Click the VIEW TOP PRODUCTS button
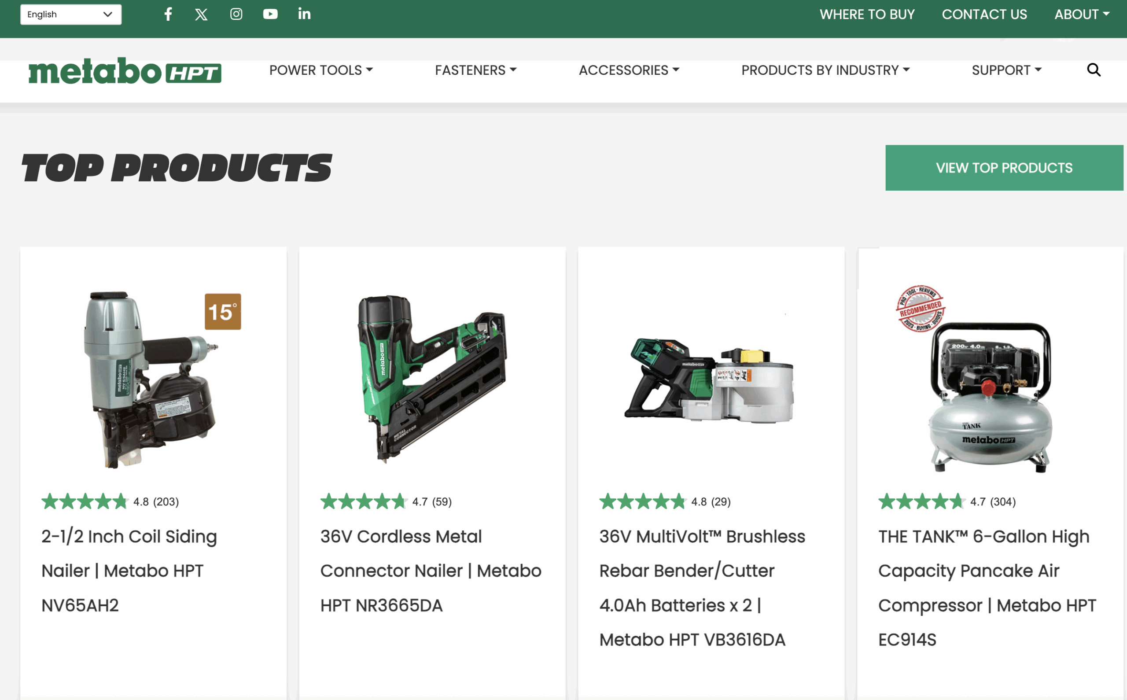The width and height of the screenshot is (1127, 700). point(1004,168)
